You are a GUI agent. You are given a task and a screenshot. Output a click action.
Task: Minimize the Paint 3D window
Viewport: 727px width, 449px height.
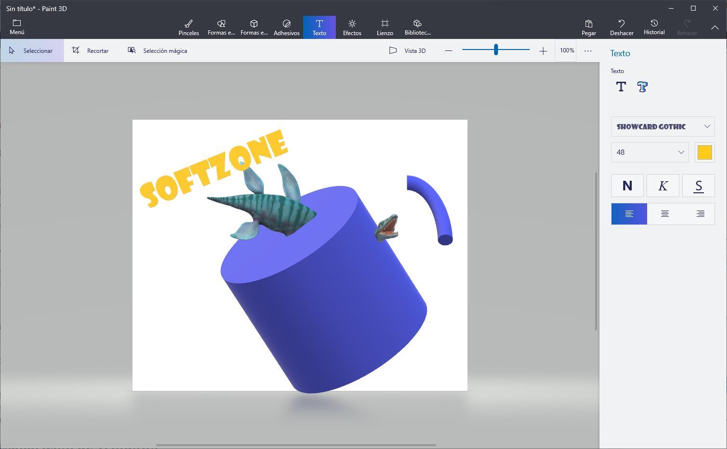click(x=671, y=8)
